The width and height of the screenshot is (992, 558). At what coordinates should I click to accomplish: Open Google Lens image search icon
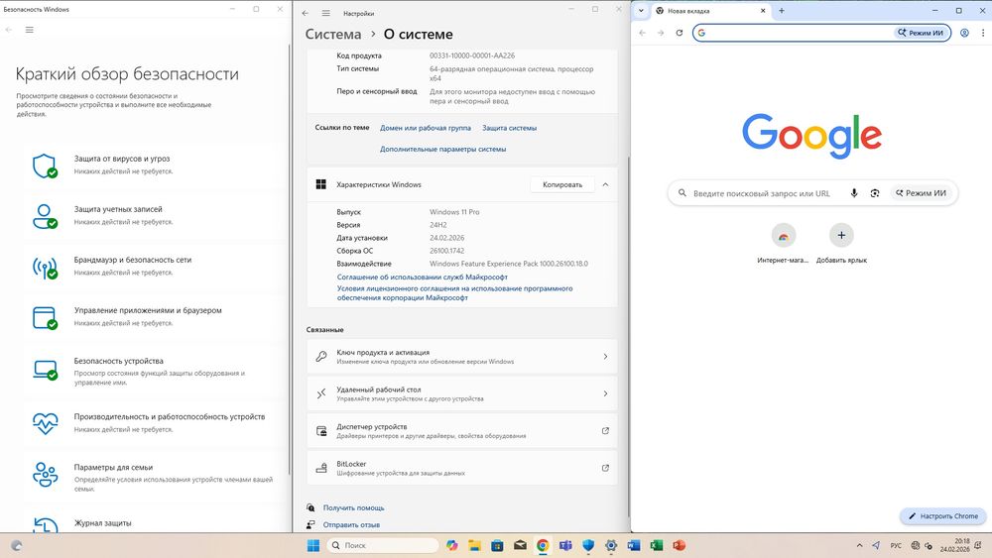(x=874, y=192)
